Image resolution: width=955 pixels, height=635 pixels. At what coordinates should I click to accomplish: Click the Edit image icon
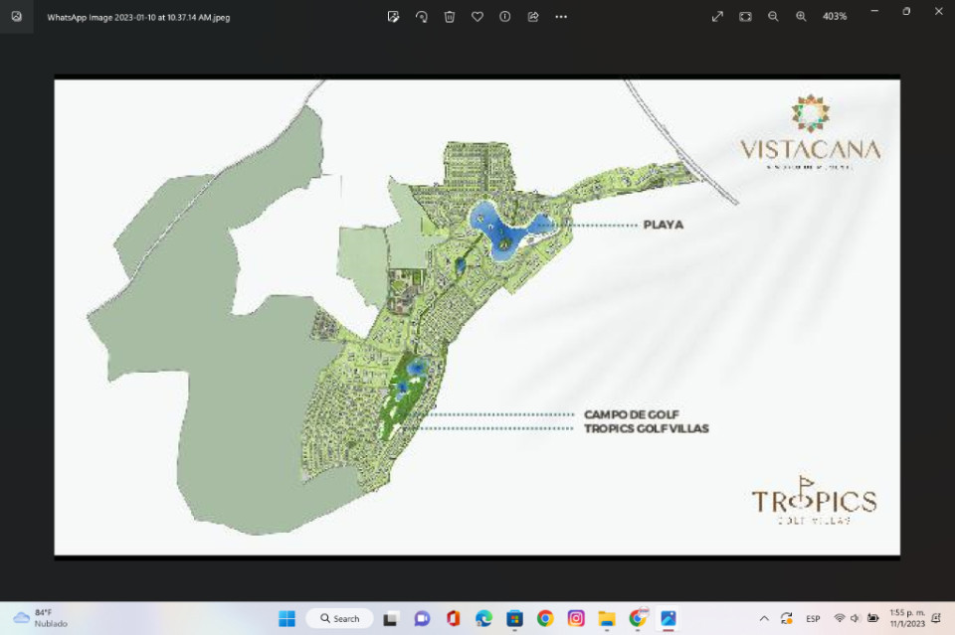point(393,17)
